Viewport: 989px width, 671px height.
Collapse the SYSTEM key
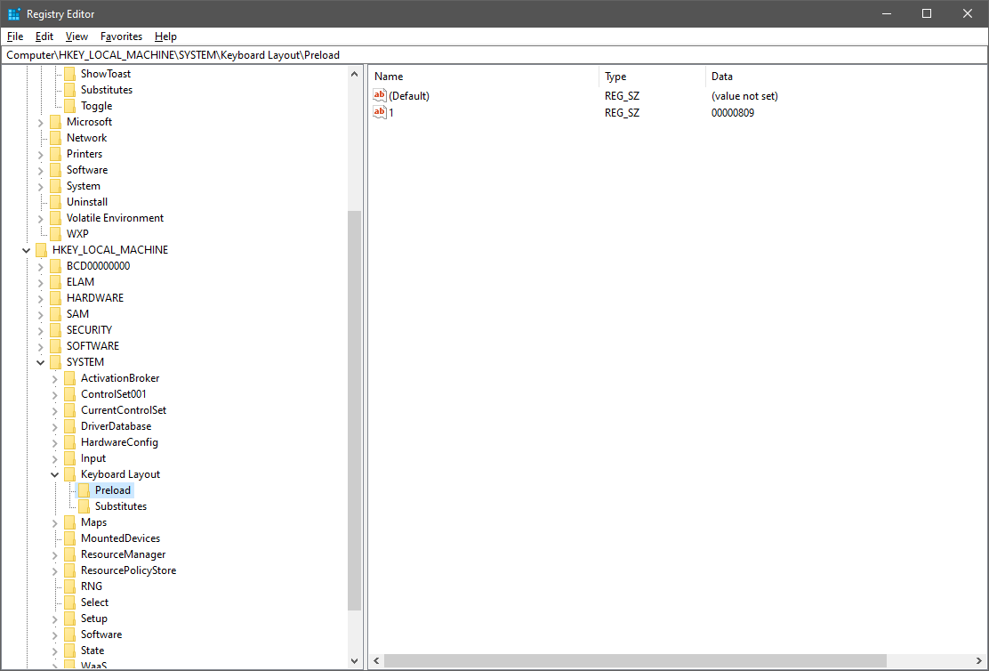pos(40,363)
